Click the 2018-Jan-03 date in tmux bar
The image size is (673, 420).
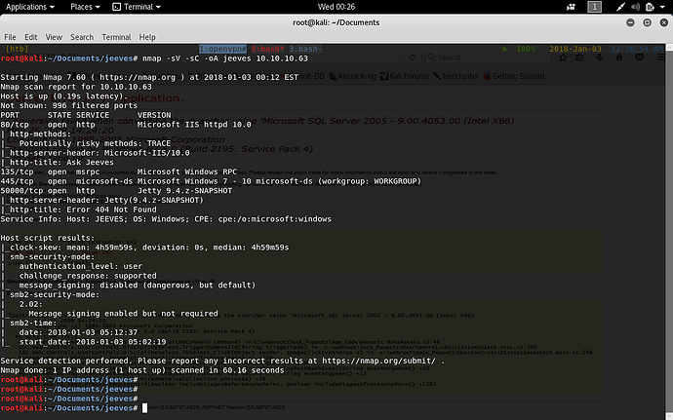tap(575, 49)
